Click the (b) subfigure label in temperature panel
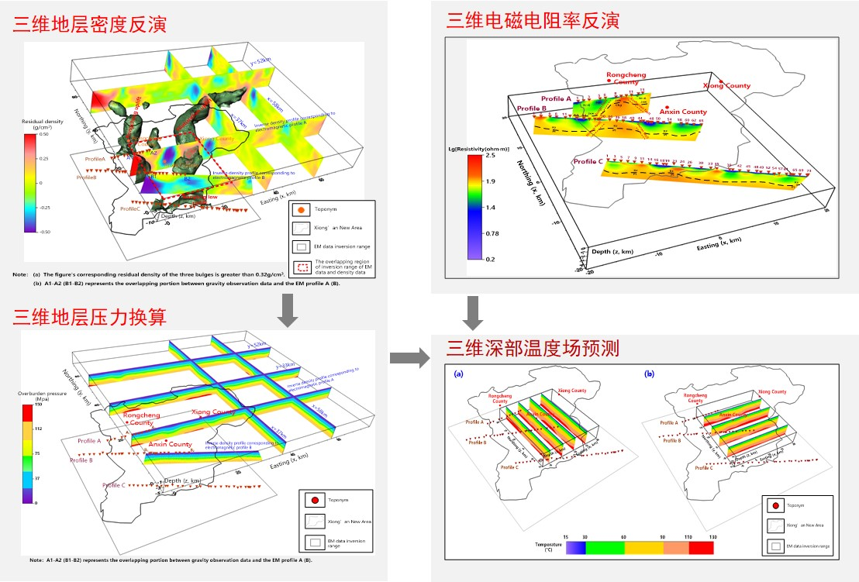This screenshot has width=859, height=582. point(650,374)
